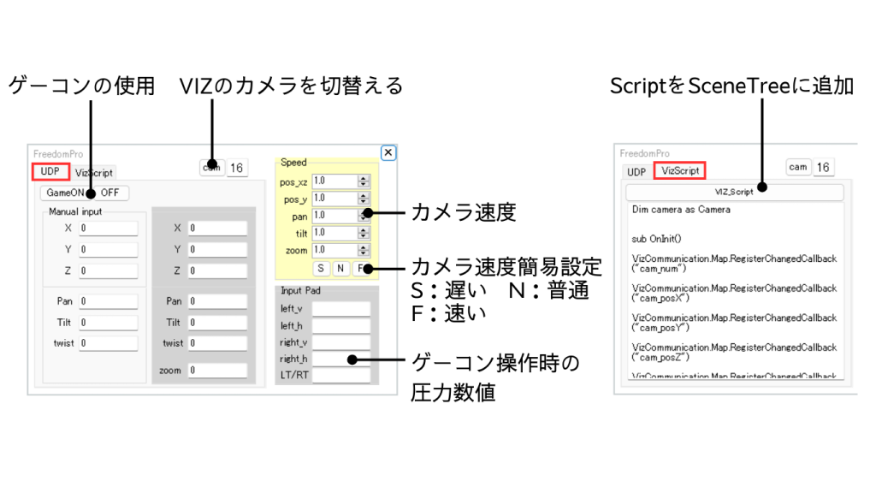Click the left_v field in Input Pad
Screen dimensions: 876x493
click(340, 309)
